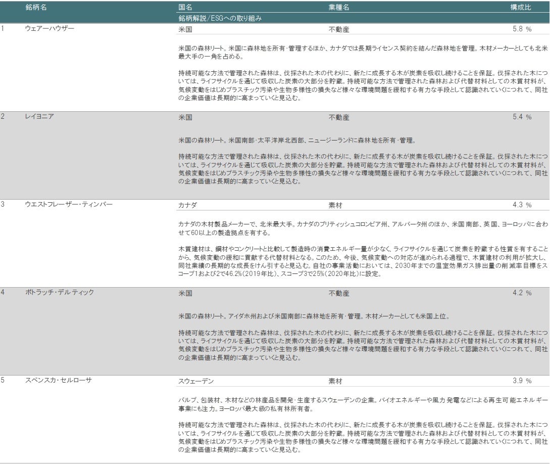
Task: Select the ウェアーハウザー stock name
Action: click(x=49, y=29)
